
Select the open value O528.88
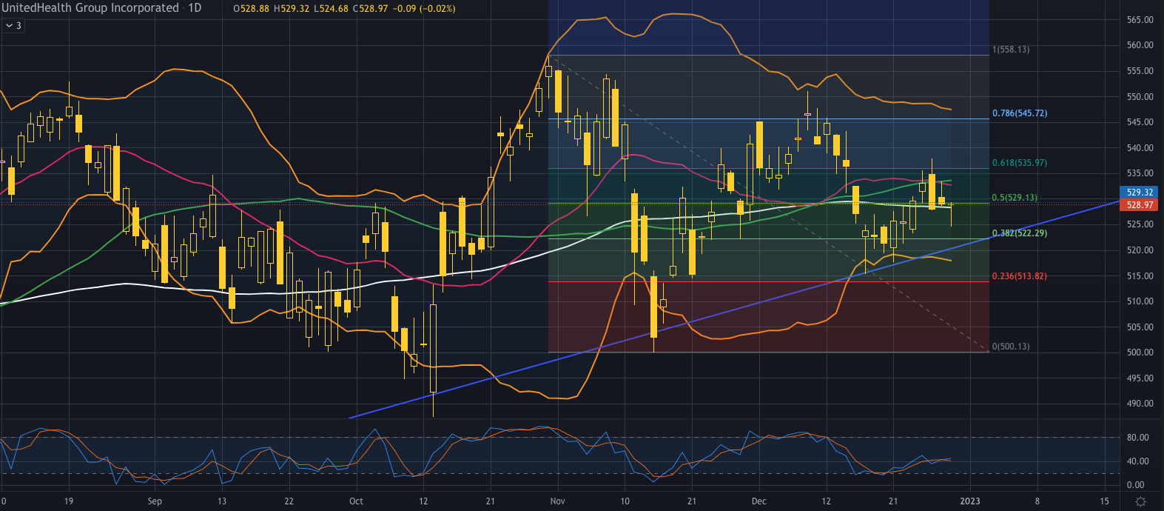(252, 9)
